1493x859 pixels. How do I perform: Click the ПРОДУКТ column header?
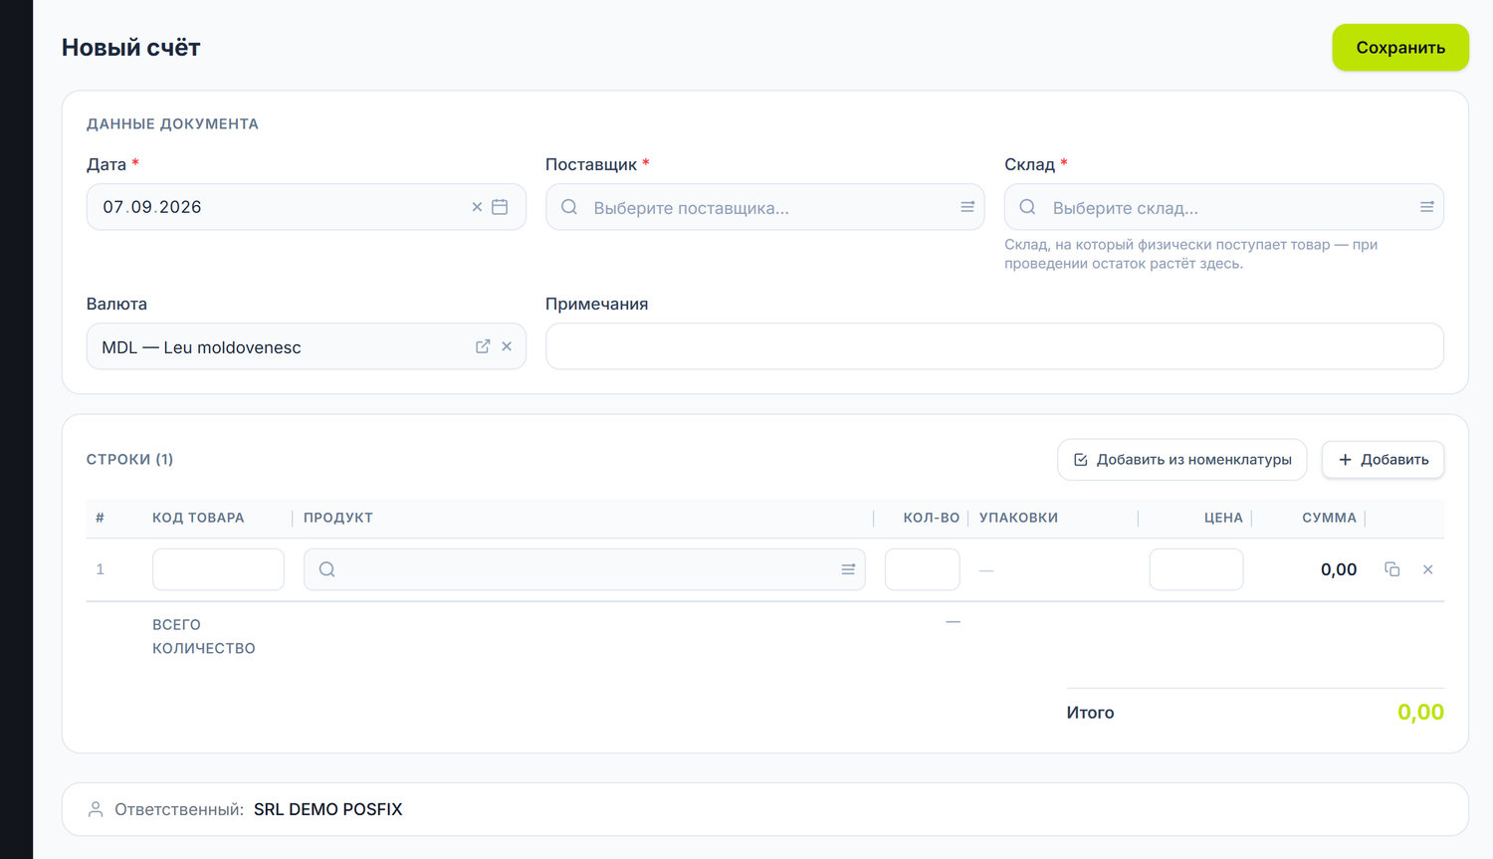338,518
